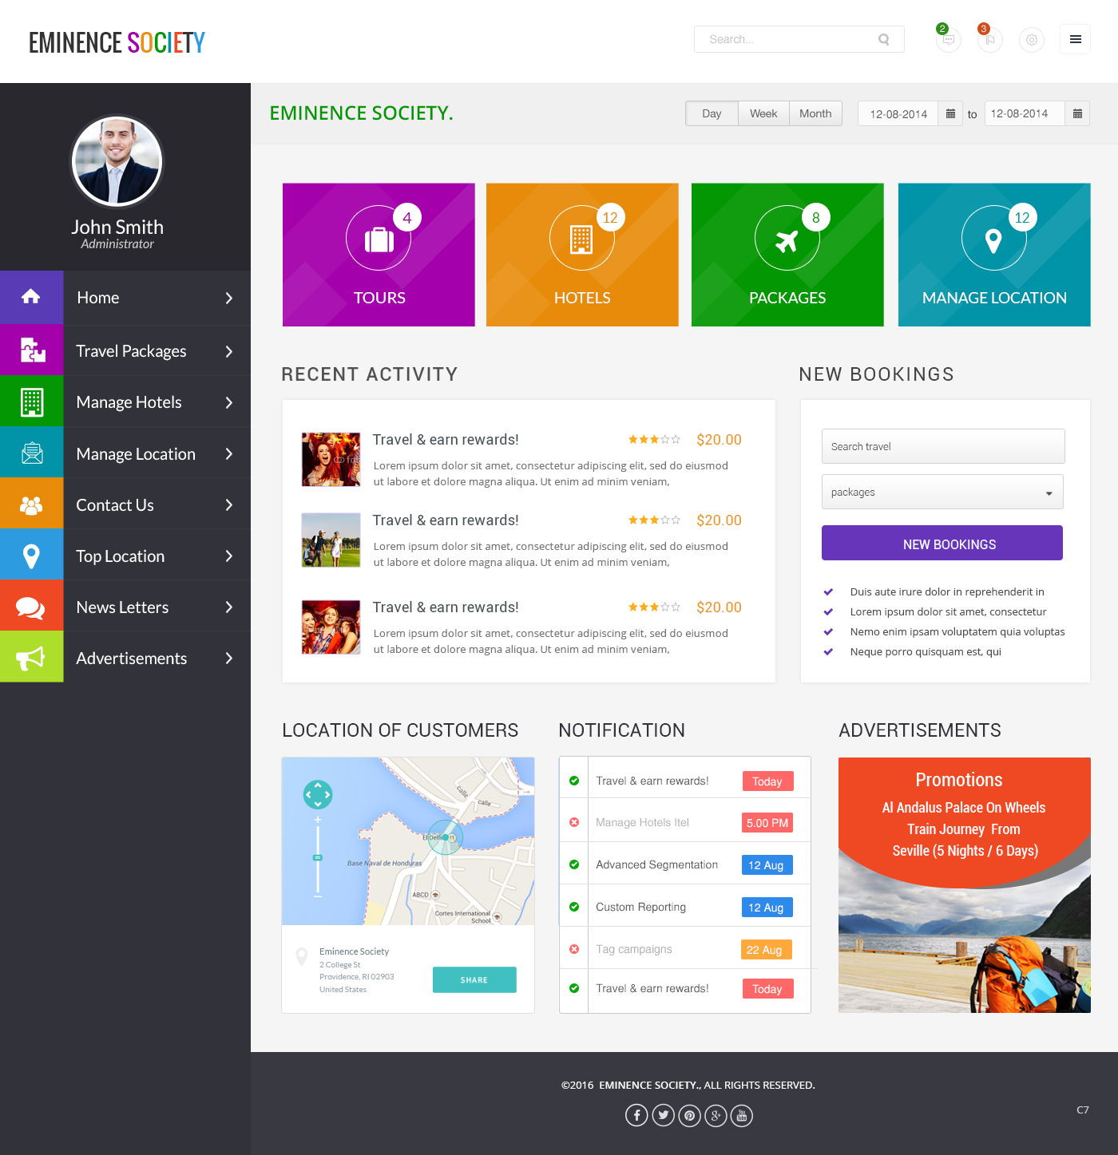Open the settings gear icon in header
1118x1155 pixels.
tap(1032, 39)
